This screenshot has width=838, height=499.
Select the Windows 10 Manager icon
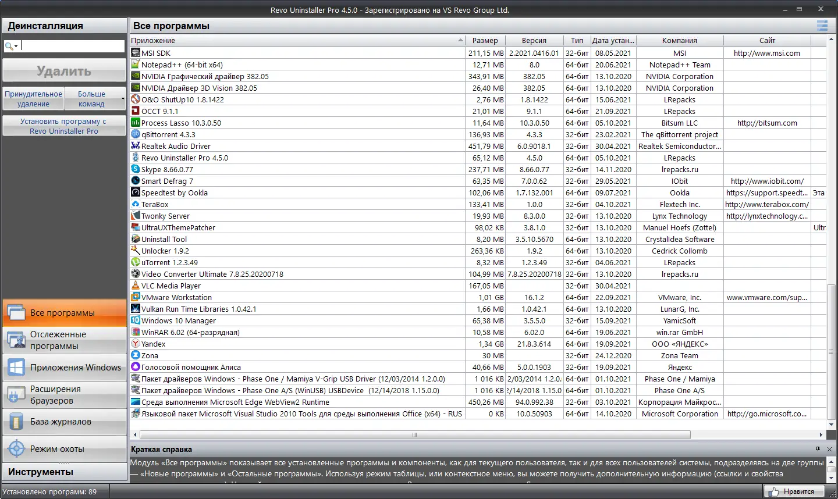tap(136, 320)
